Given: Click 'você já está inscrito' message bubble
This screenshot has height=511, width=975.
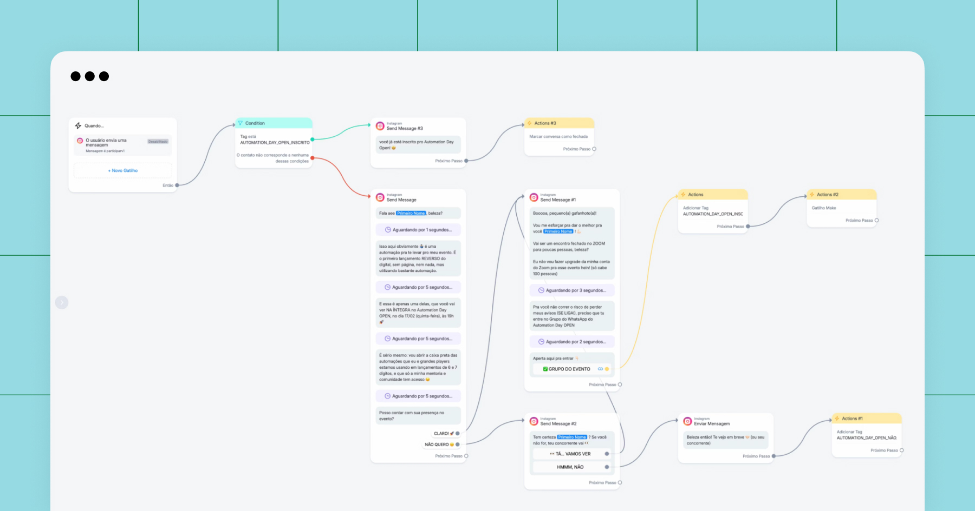Looking at the screenshot, I should click(x=418, y=145).
